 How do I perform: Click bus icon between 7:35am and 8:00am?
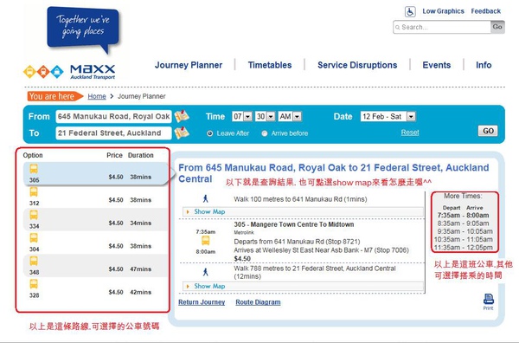tap(206, 241)
